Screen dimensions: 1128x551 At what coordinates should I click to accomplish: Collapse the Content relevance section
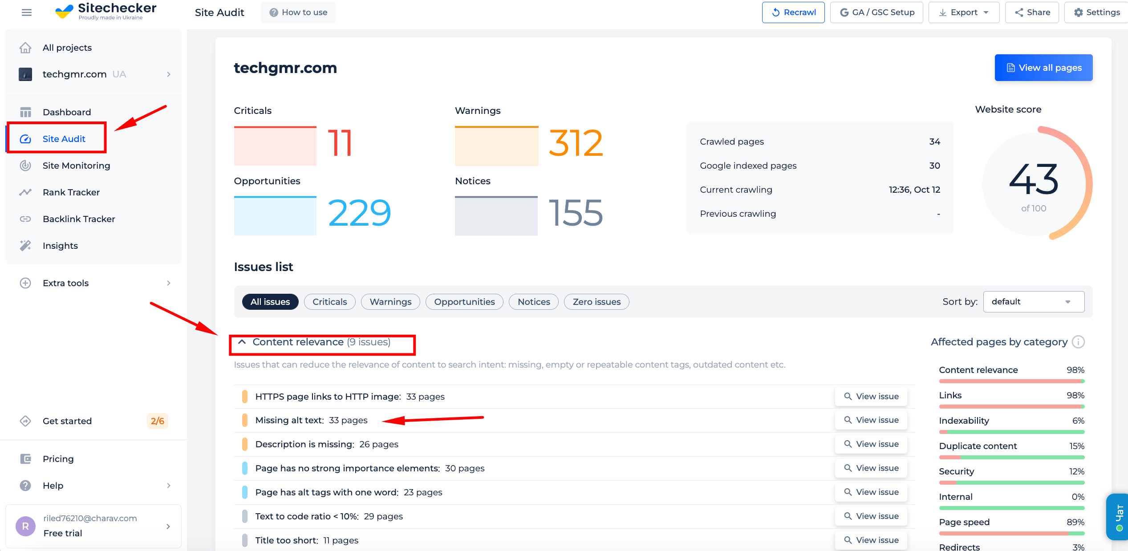(x=242, y=342)
